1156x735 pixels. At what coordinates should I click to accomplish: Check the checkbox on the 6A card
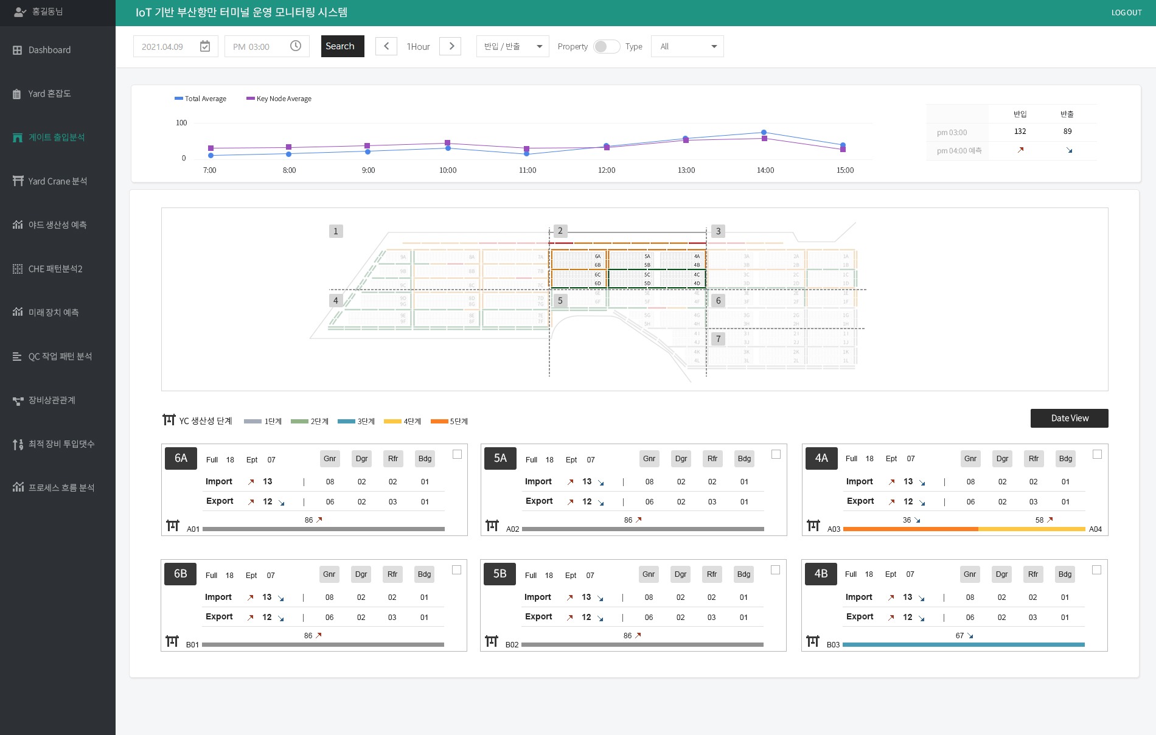click(457, 455)
